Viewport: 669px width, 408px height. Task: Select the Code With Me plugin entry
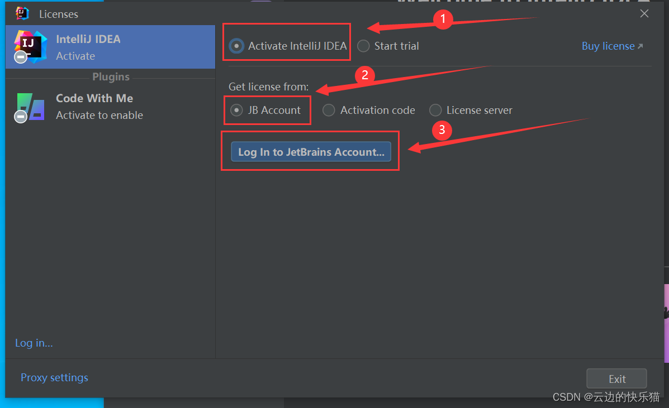[x=110, y=107]
